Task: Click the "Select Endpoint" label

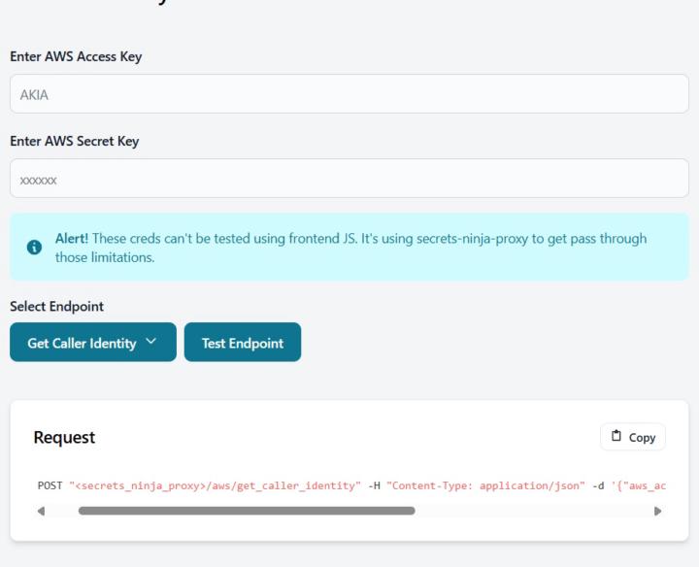Action: click(x=57, y=306)
